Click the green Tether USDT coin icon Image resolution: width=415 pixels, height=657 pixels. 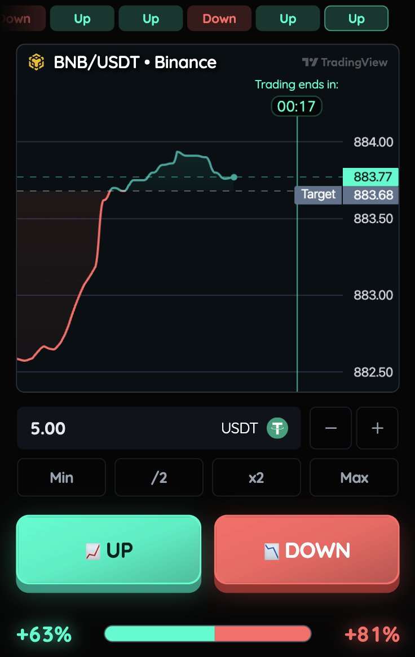pyautogui.click(x=277, y=428)
